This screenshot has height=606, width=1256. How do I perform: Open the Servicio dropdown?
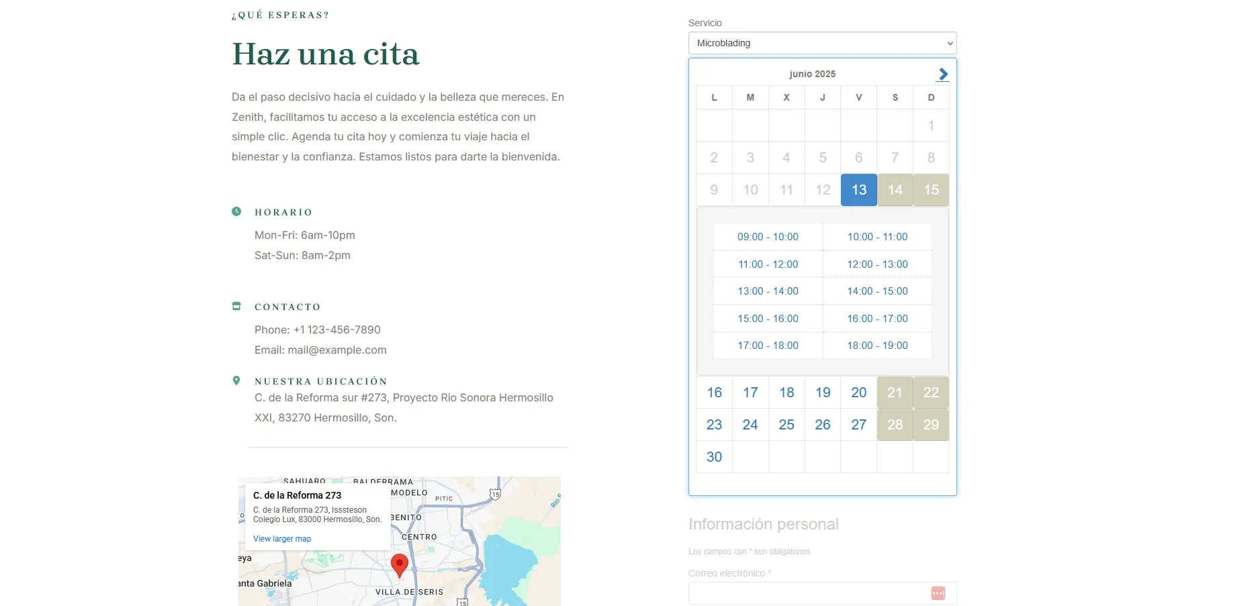[x=822, y=43]
